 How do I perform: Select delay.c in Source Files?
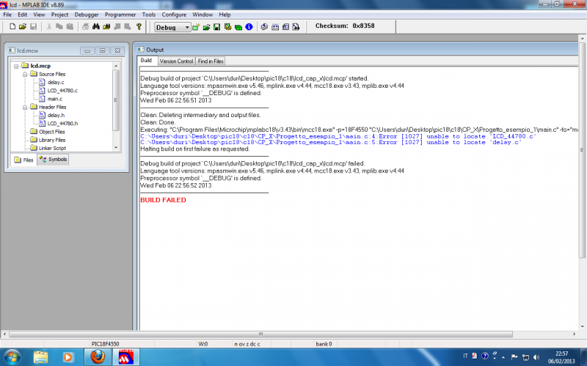click(x=56, y=82)
